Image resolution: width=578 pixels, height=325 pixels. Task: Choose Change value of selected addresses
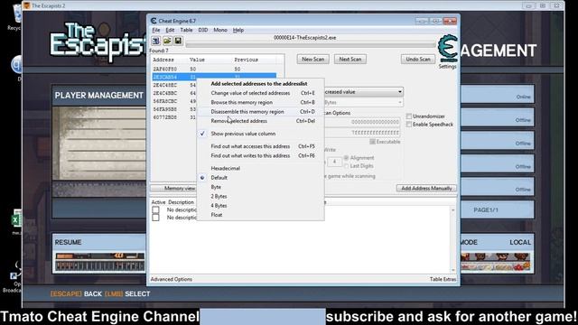click(261, 93)
